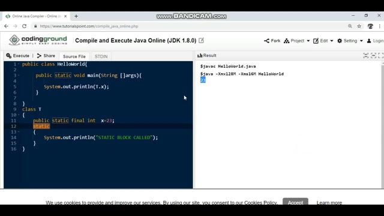
Task: Open Chrome three-dot menu
Action: (x=380, y=26)
